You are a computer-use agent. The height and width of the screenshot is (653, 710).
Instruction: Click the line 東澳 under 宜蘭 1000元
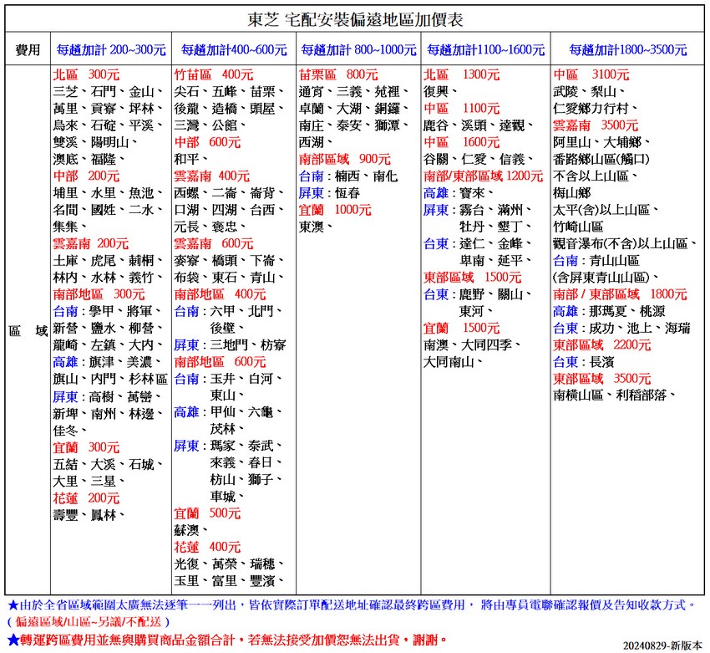pyautogui.click(x=316, y=227)
